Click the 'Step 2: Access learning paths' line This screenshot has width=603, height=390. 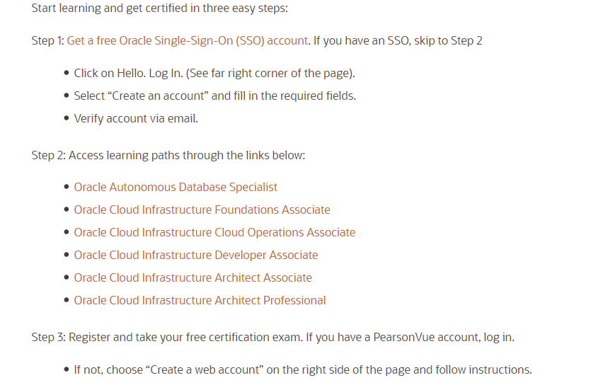(x=168, y=155)
